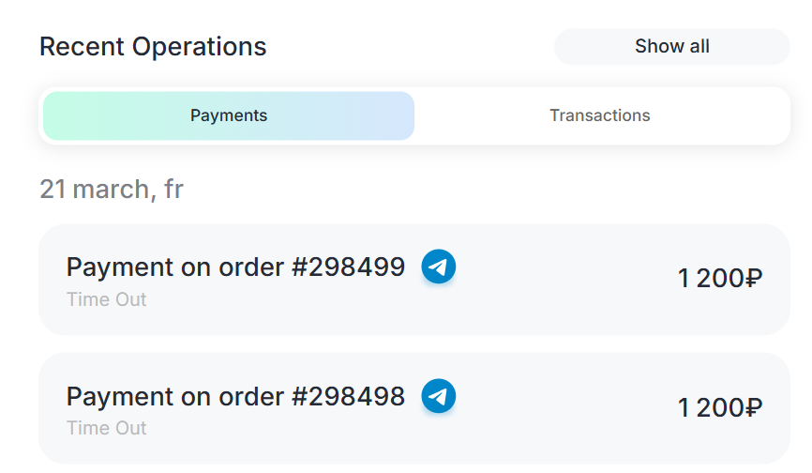Click empty space inside the #298498 payment card
The width and height of the screenshot is (812, 473).
click(563, 409)
